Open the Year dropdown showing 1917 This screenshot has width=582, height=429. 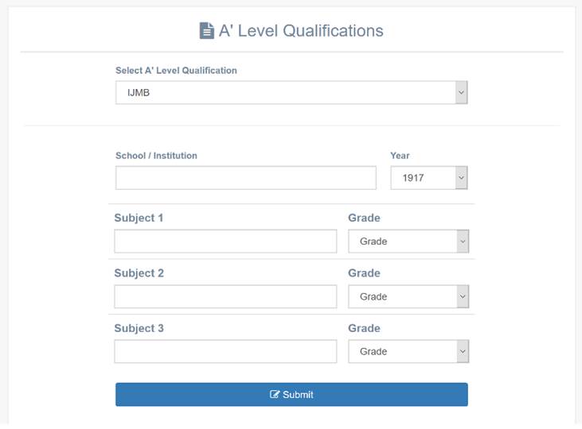pos(428,178)
